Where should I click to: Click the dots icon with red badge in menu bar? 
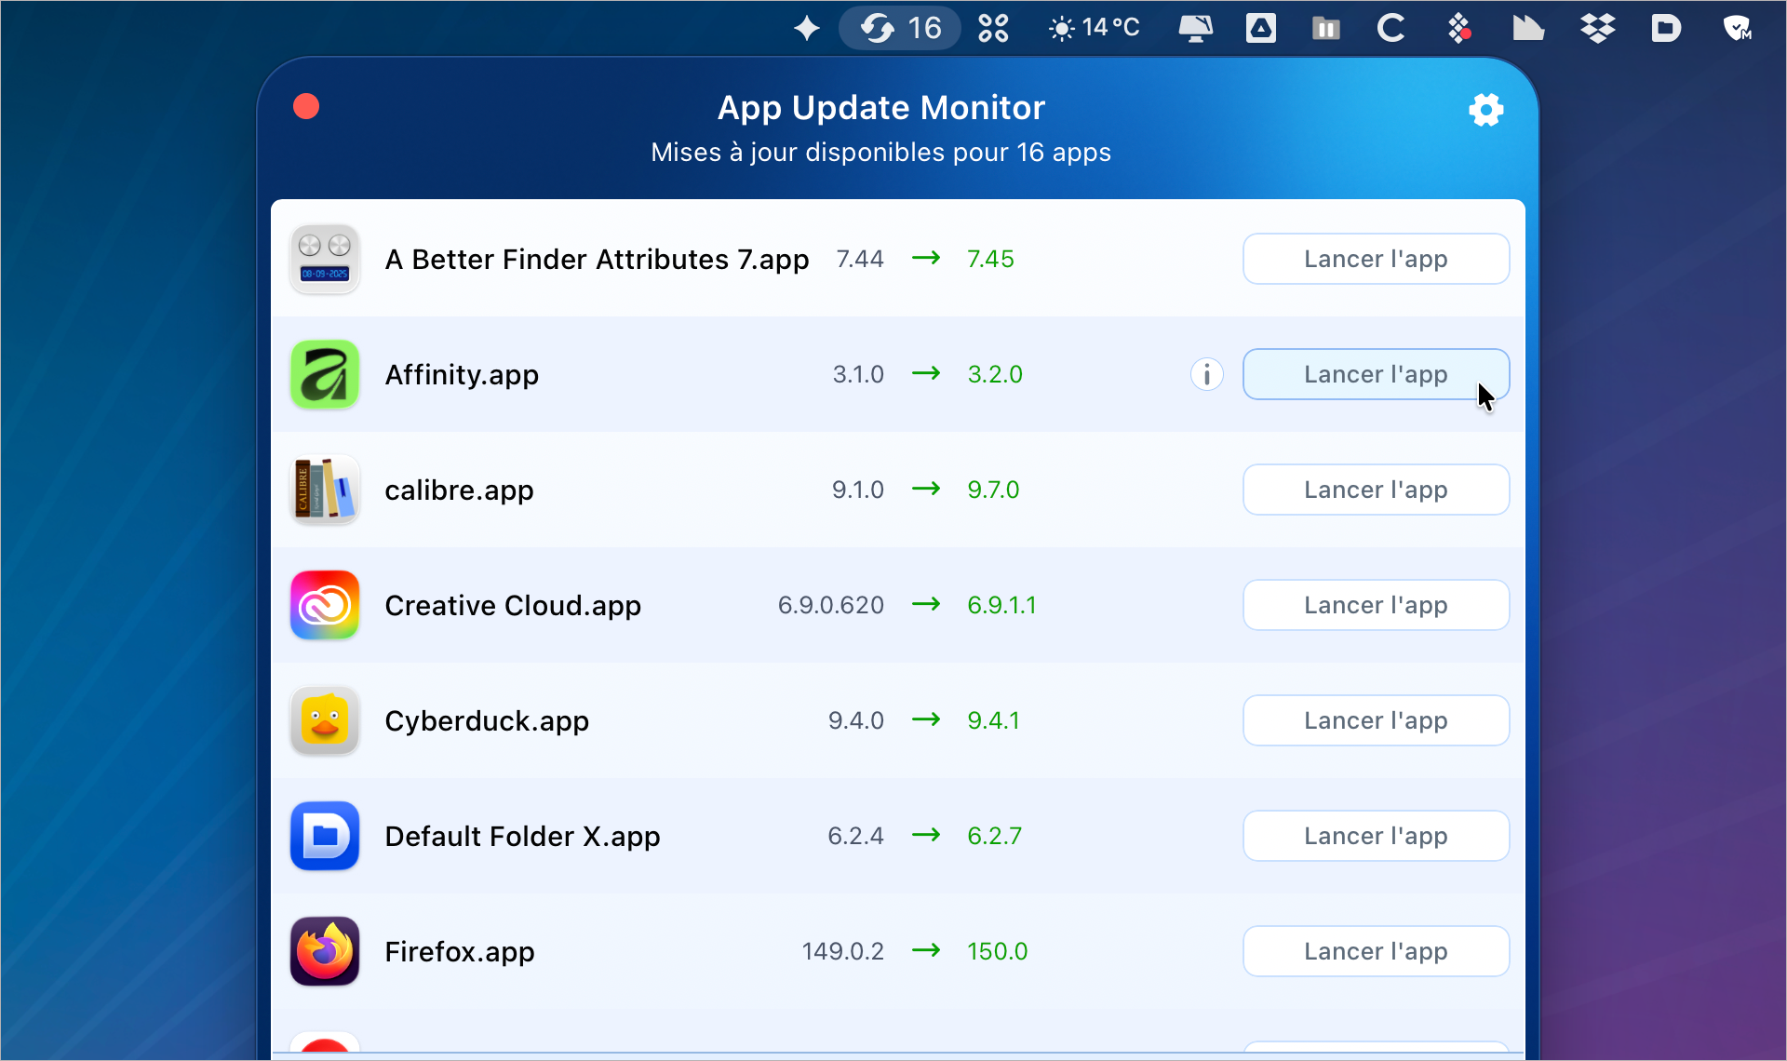click(x=1459, y=28)
